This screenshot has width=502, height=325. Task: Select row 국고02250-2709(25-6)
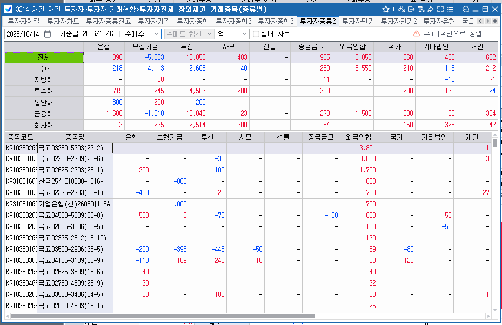[248, 158]
